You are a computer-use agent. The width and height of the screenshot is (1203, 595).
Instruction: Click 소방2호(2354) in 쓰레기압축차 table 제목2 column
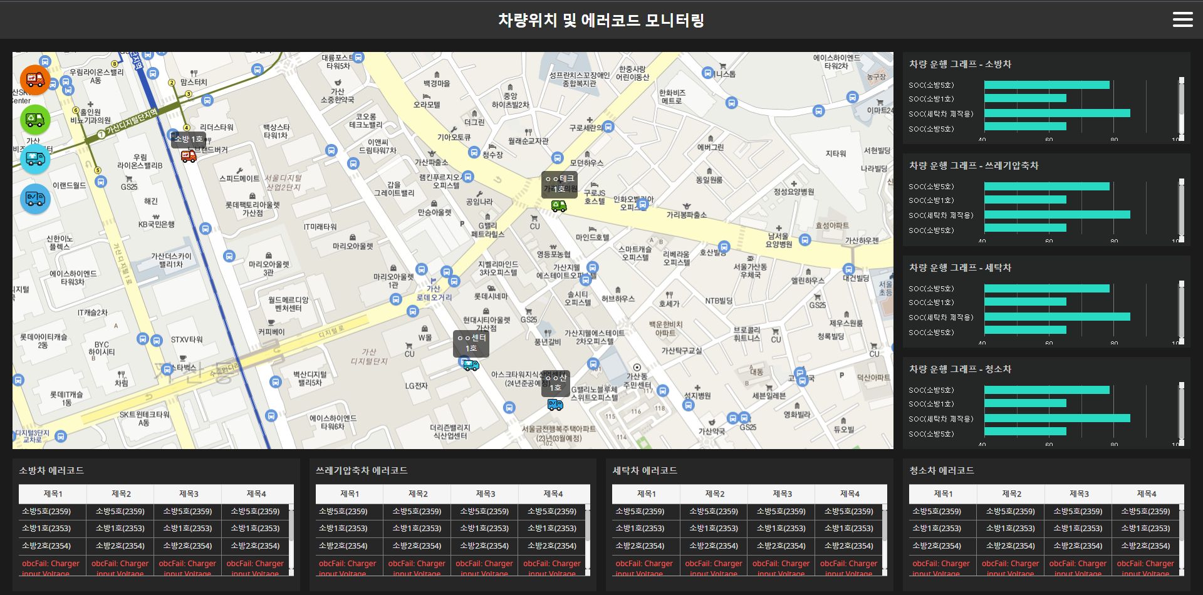417,546
